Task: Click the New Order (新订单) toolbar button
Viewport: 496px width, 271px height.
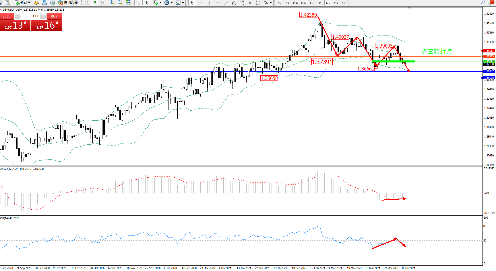Action: [23, 3]
